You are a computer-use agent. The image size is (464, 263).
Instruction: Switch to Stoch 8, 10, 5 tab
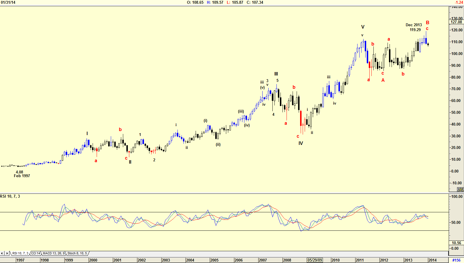(x=77, y=253)
